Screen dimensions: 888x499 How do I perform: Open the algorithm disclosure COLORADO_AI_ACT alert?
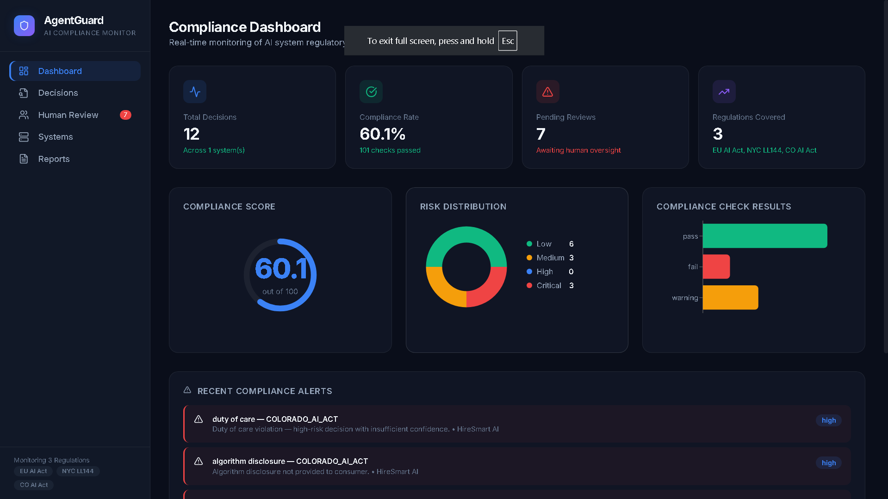[517, 466]
